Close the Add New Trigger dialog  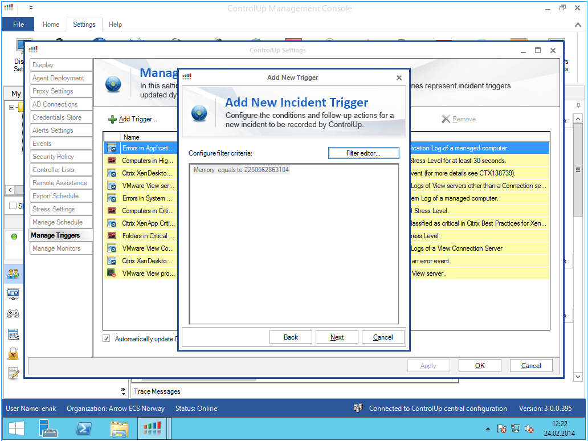click(399, 77)
